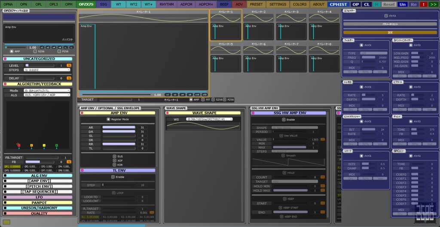Image resolution: width=440 pixels, height=227 pixels.
Task: Expand the PANPOT section
Action: 38,203
